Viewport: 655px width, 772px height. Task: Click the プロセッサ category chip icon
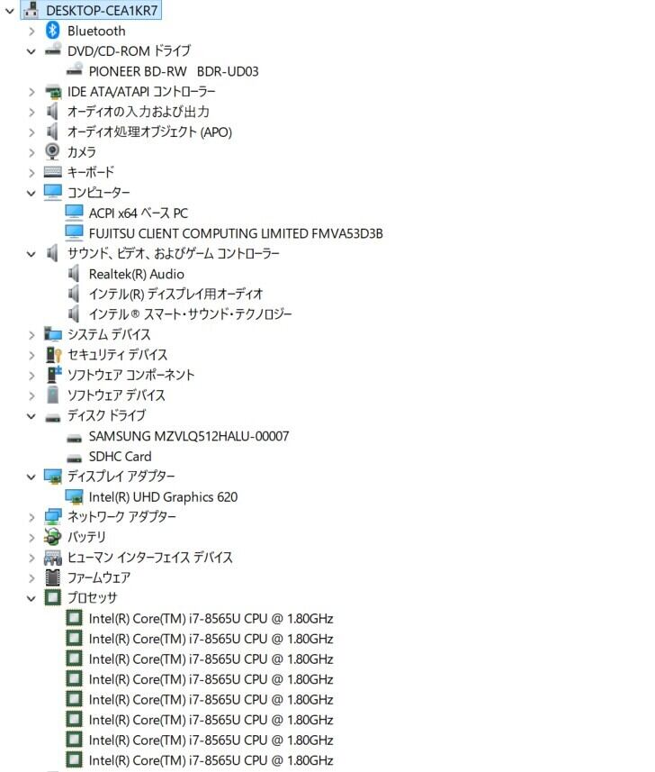pyautogui.click(x=52, y=597)
